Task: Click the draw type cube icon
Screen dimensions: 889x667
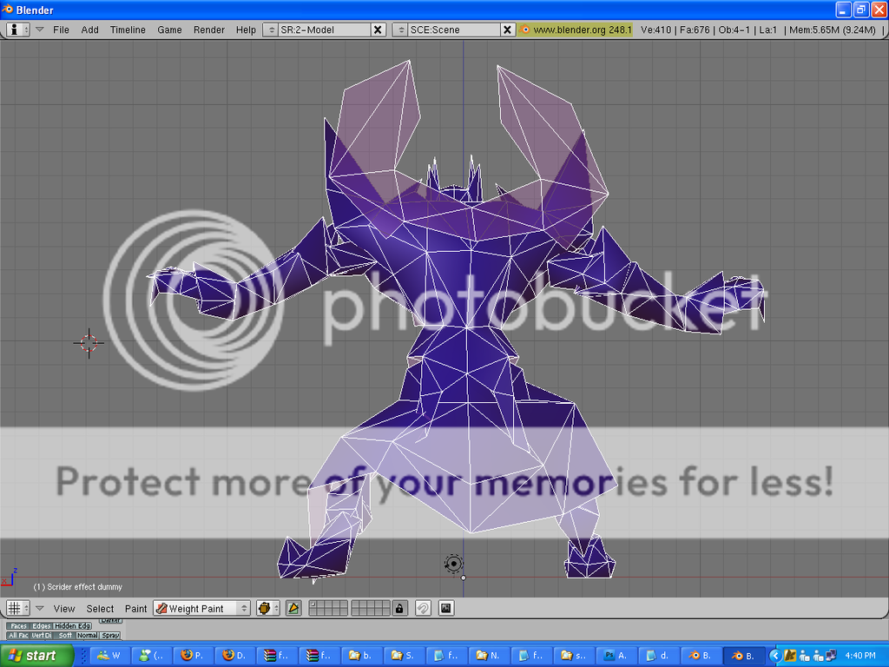Action: 267,609
